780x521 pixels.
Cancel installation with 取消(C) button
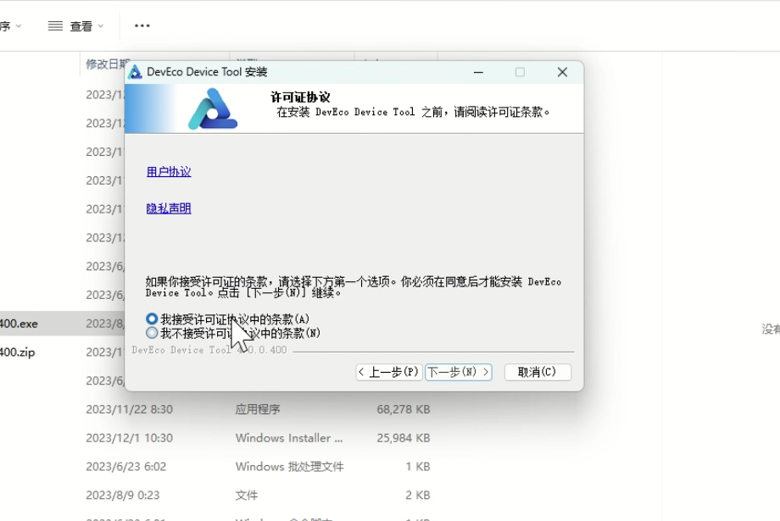[538, 372]
